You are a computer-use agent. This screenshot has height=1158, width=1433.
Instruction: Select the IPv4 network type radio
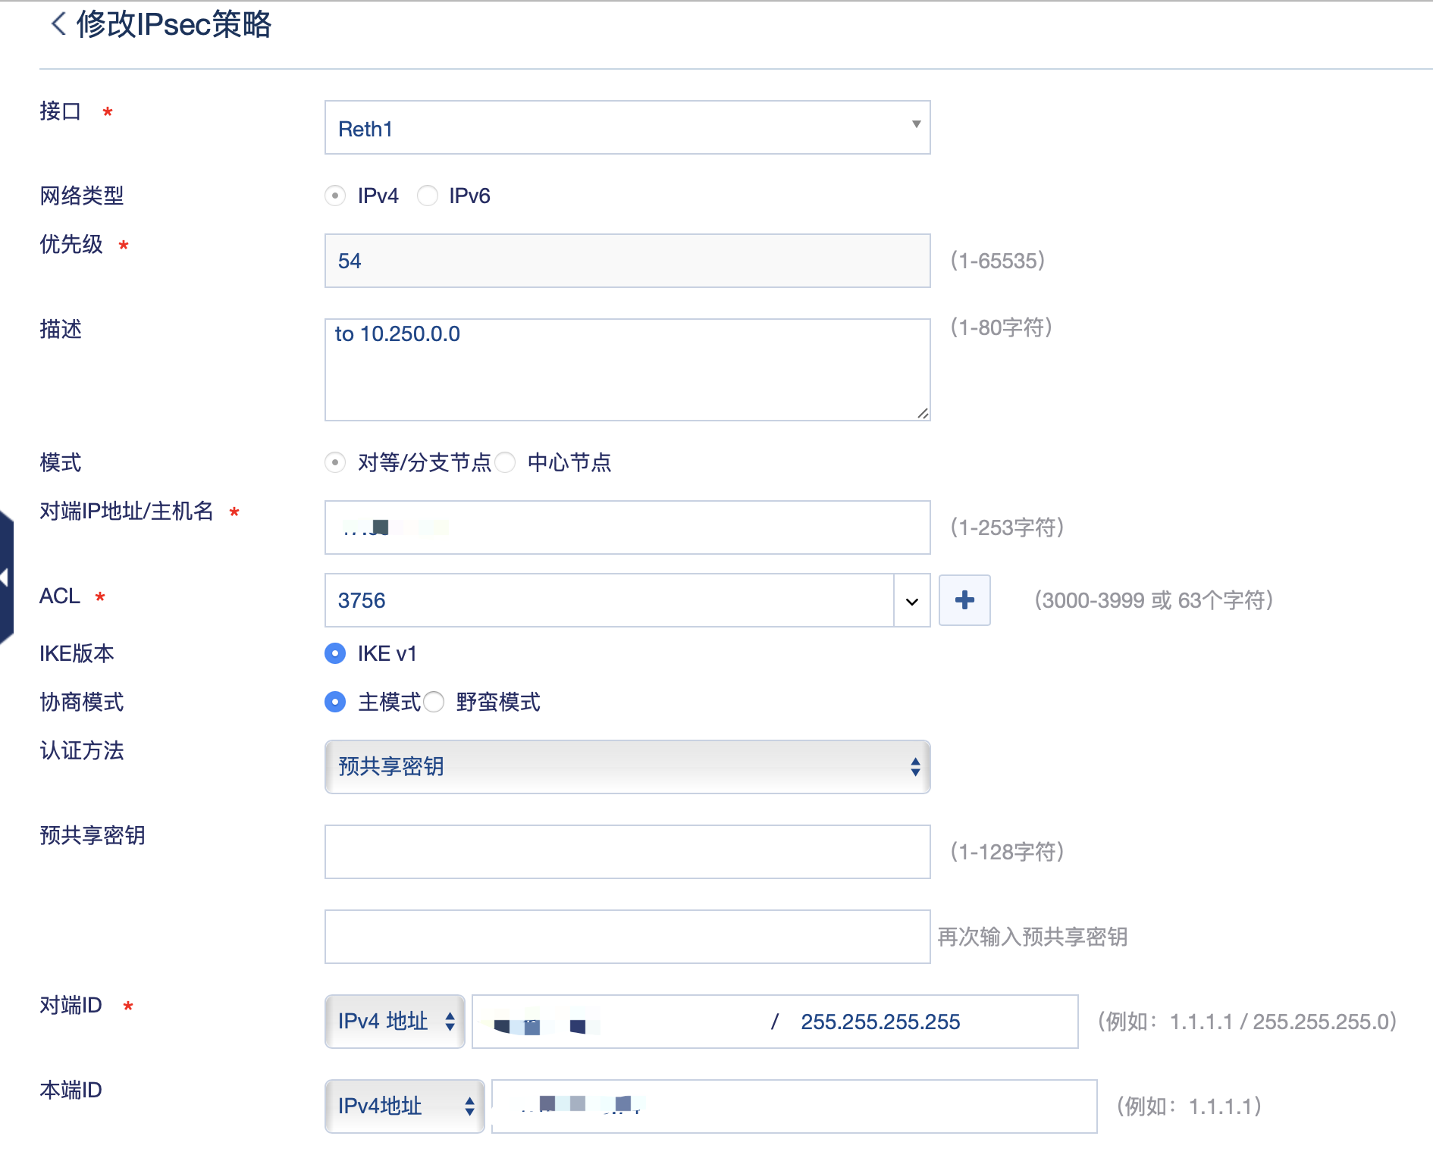coord(335,196)
